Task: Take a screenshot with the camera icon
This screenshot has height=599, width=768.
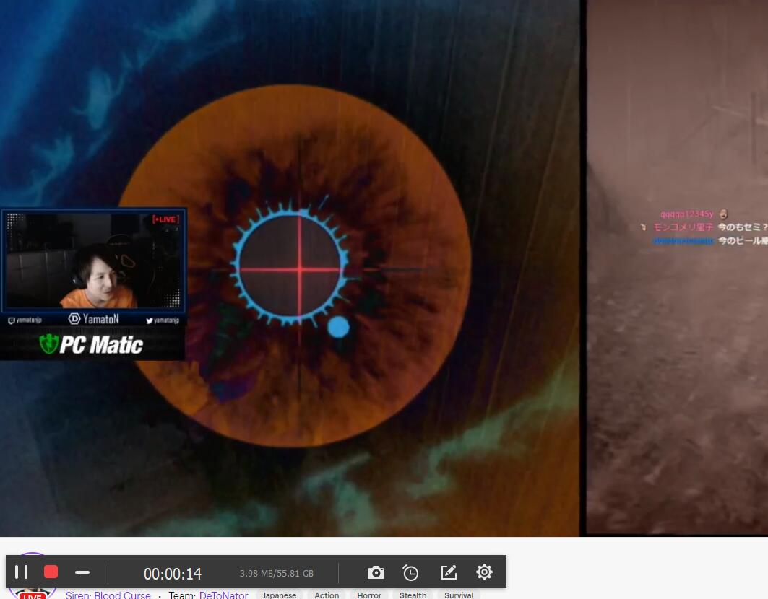Action: (376, 572)
